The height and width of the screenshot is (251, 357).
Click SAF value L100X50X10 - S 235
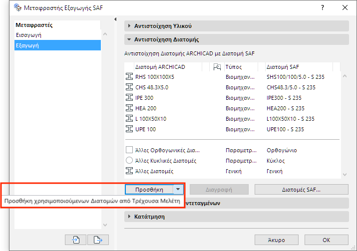[x=290, y=119]
